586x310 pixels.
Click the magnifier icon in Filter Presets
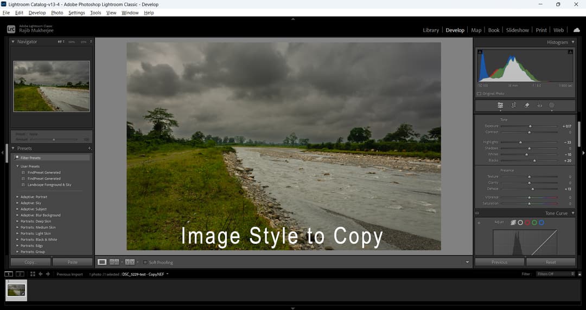pos(16,158)
